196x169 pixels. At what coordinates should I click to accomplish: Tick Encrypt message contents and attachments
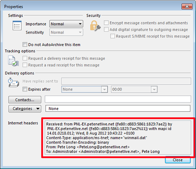[x=106, y=23]
